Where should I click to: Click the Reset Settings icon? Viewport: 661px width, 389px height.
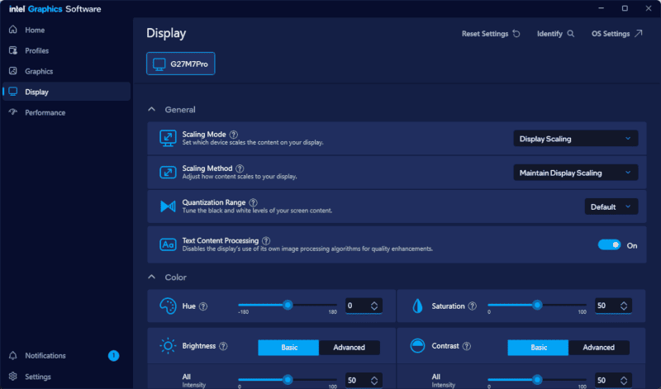pyautogui.click(x=516, y=34)
